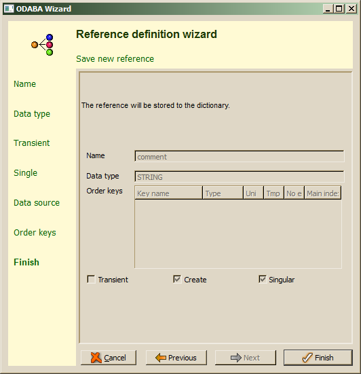Click the Name field containing comment
Image resolution: width=361 pixels, height=374 pixels.
(240, 157)
